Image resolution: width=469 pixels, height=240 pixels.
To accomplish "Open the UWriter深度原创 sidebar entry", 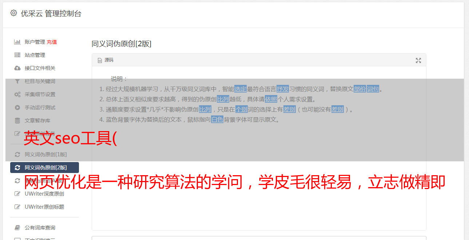I will [44, 194].
